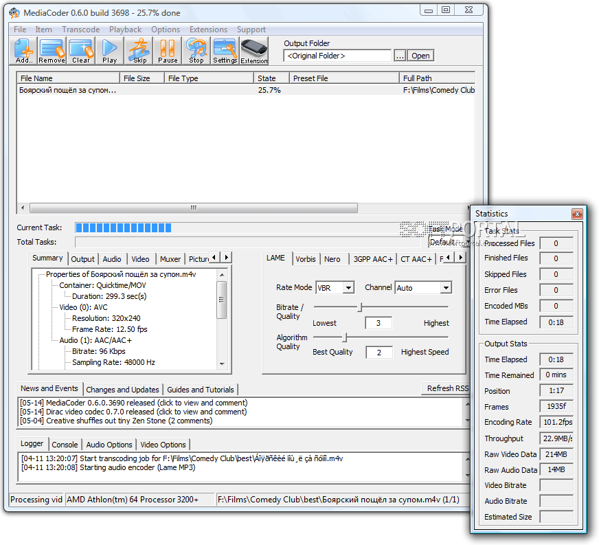This screenshot has width=599, height=545.
Task: Open the Support menu
Action: [x=251, y=30]
